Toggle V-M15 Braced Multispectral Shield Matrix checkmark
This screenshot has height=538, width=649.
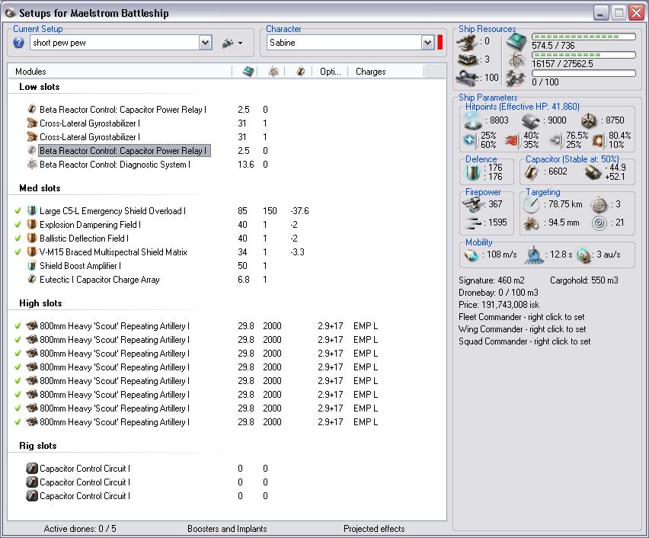18,251
